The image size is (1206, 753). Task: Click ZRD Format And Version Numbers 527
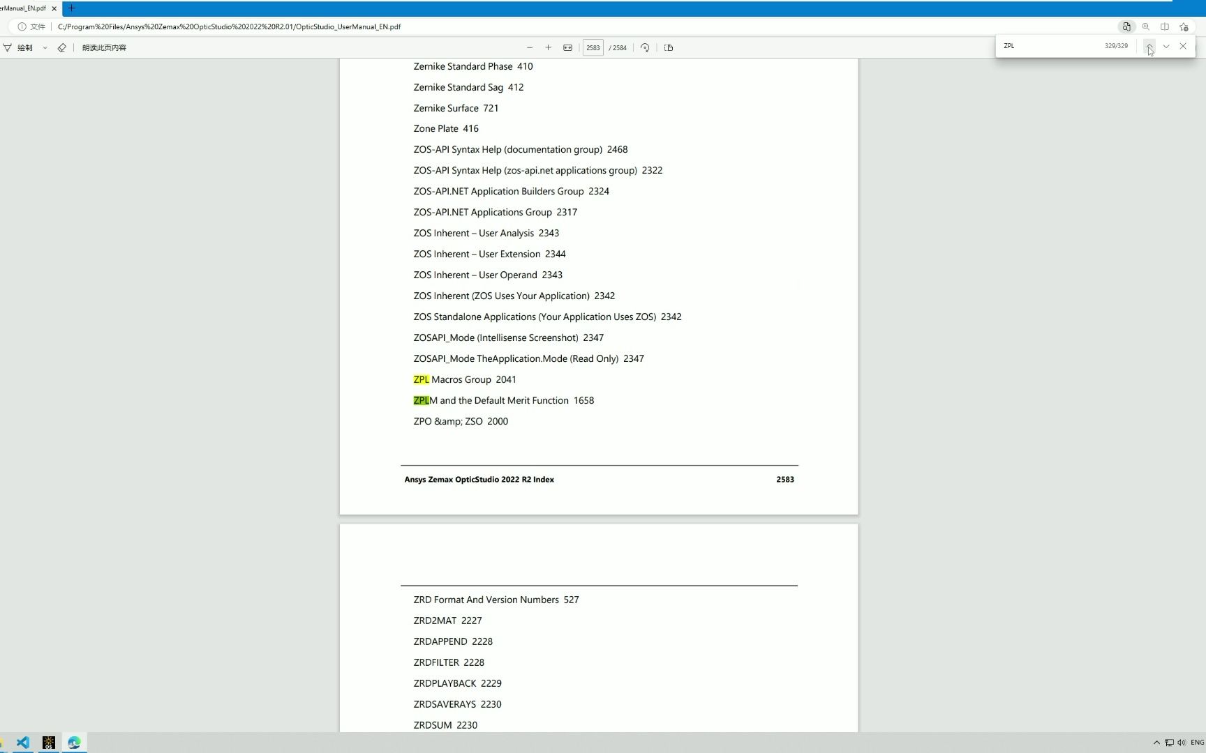pos(496,600)
